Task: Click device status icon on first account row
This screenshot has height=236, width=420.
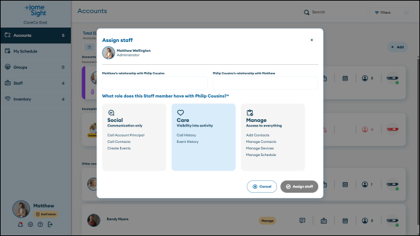Action: coord(392,79)
